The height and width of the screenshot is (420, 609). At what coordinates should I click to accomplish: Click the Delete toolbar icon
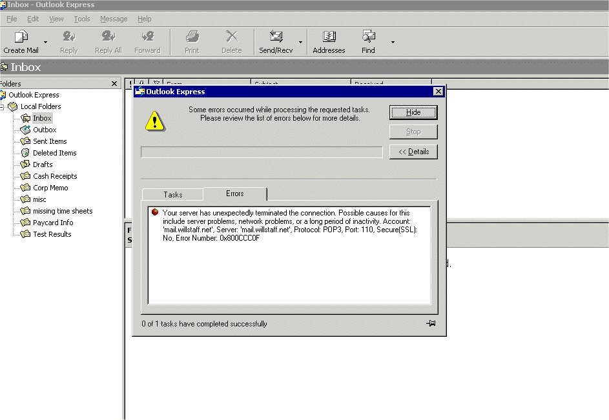(231, 37)
